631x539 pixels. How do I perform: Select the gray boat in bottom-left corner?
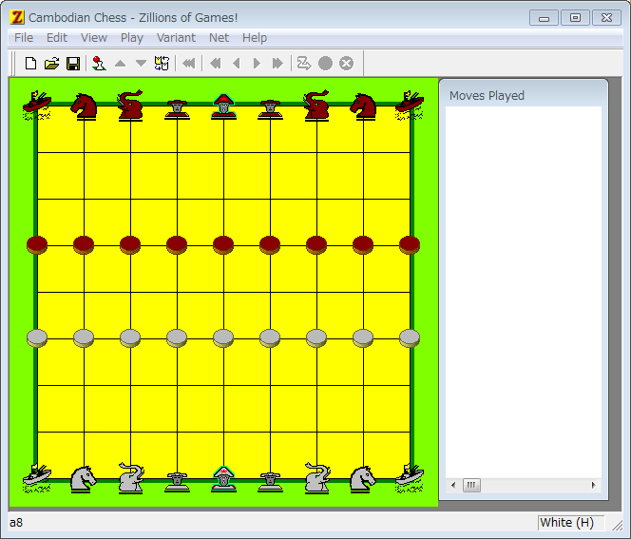(37, 478)
